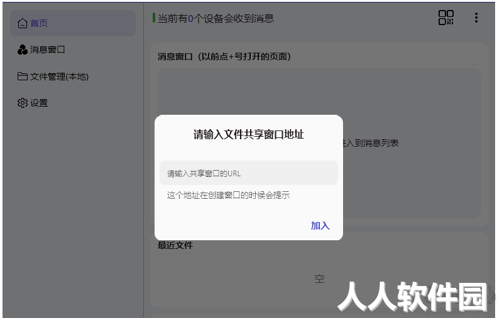Open the 设置 sidebar item

click(x=73, y=103)
